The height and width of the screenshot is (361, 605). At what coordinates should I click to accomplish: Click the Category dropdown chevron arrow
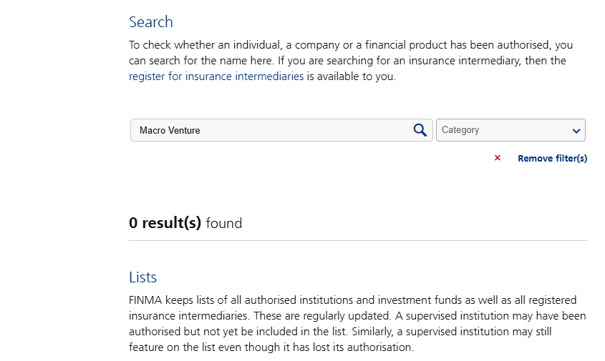pos(576,131)
